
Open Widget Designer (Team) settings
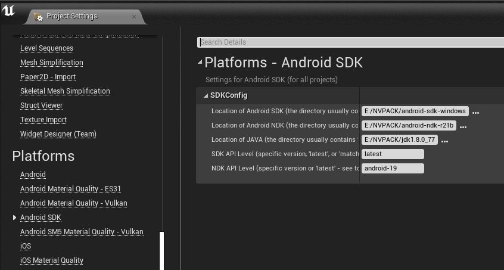click(58, 134)
